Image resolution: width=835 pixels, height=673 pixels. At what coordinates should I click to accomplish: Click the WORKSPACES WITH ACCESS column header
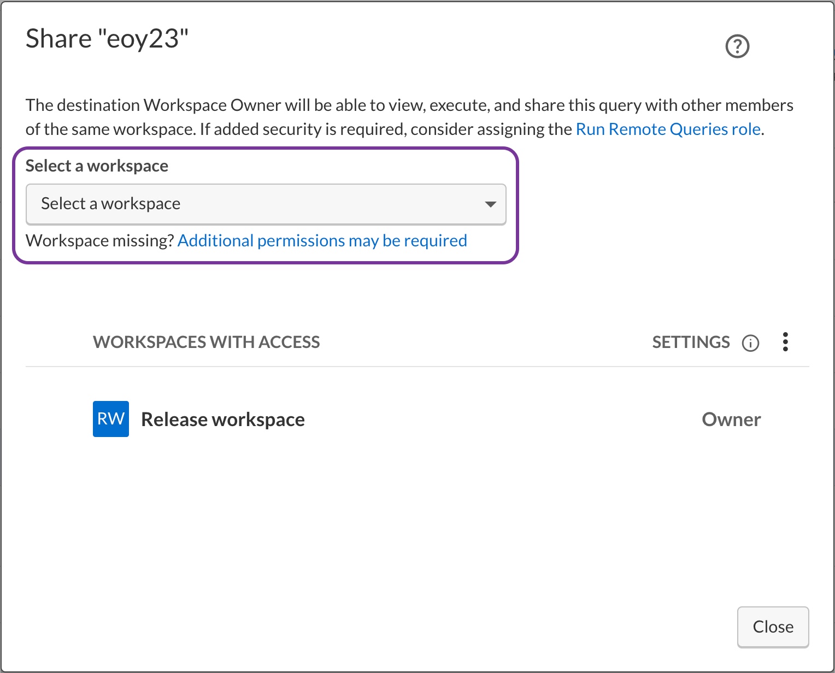(206, 343)
